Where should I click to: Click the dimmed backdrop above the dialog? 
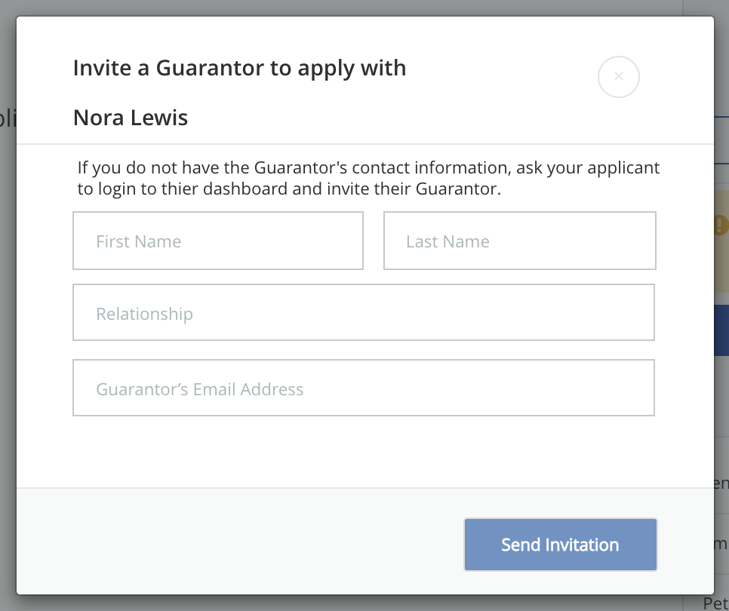[362, 8]
